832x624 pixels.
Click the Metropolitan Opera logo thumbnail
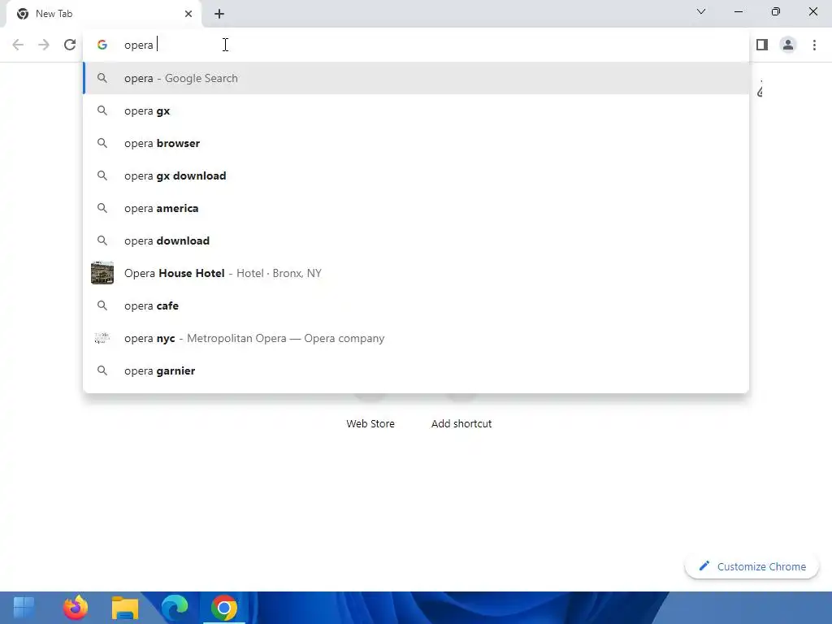(102, 338)
